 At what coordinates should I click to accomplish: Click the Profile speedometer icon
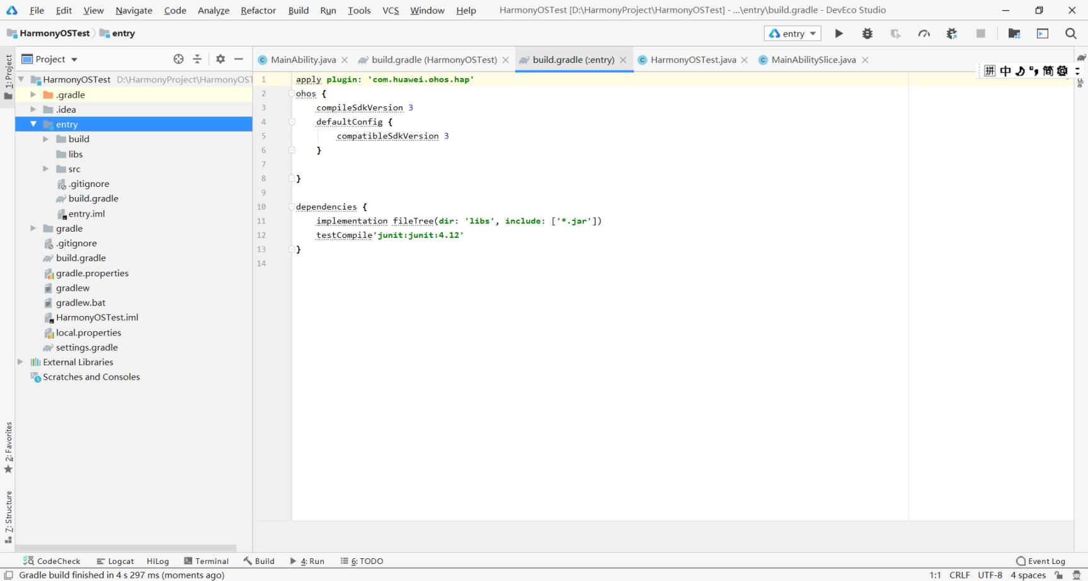924,33
